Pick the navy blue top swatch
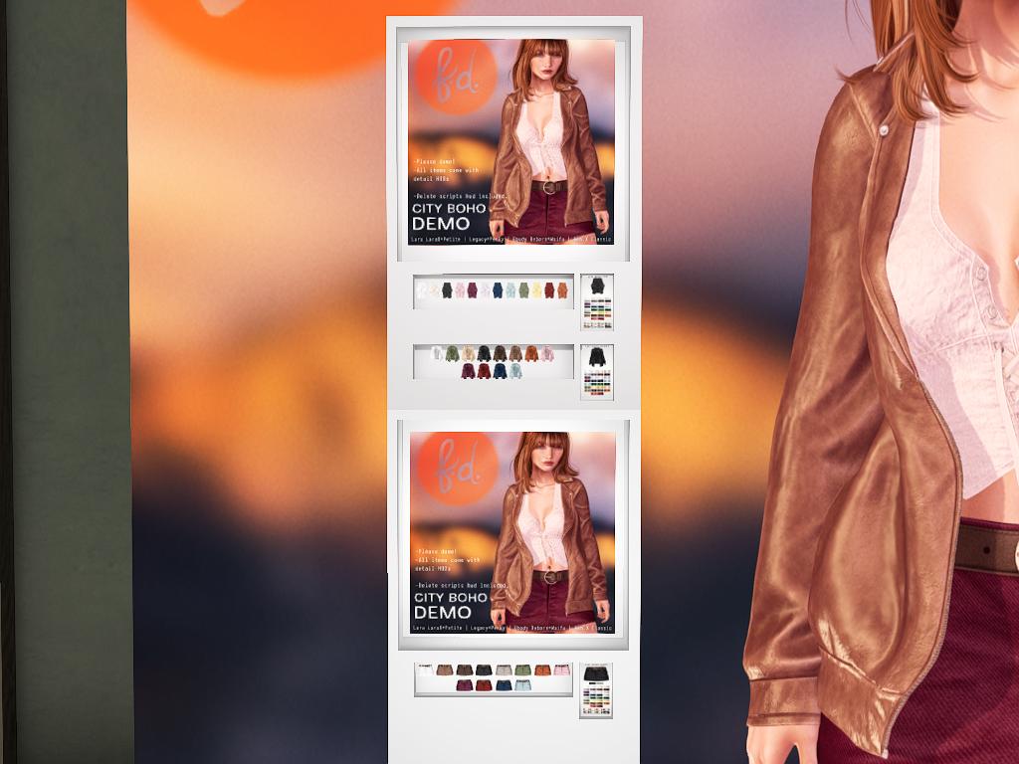This screenshot has width=1019, height=764. point(498,290)
